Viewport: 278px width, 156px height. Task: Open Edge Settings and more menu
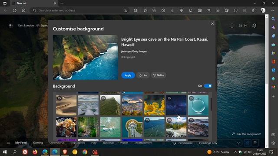pyautogui.click(x=272, y=10)
